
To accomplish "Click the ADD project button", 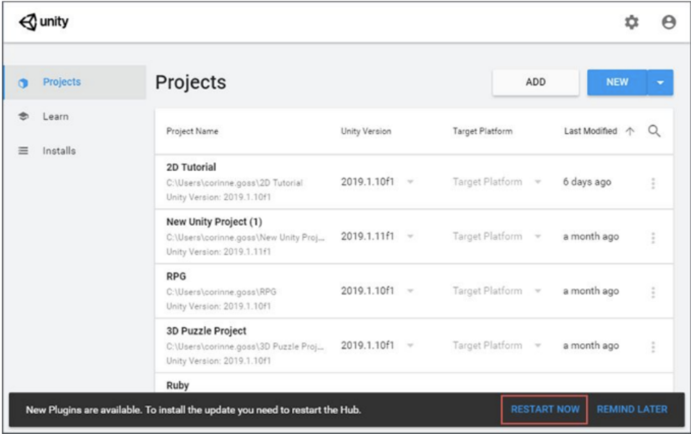I will tap(535, 82).
